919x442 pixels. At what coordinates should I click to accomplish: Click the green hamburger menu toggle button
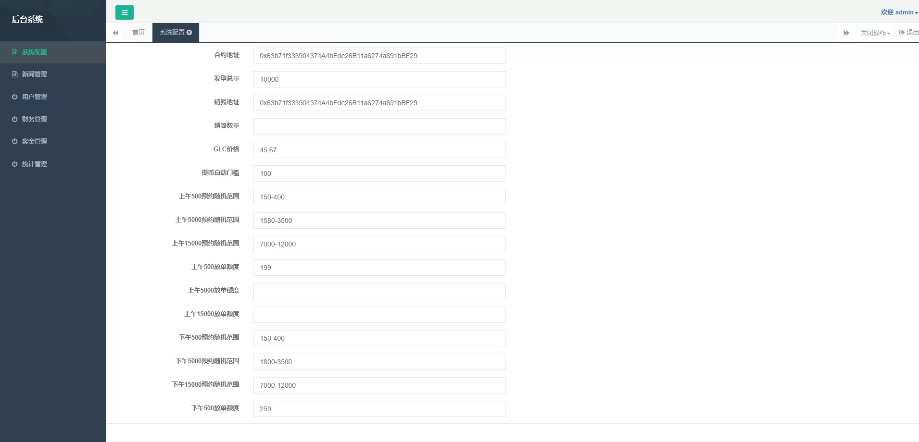coord(124,12)
